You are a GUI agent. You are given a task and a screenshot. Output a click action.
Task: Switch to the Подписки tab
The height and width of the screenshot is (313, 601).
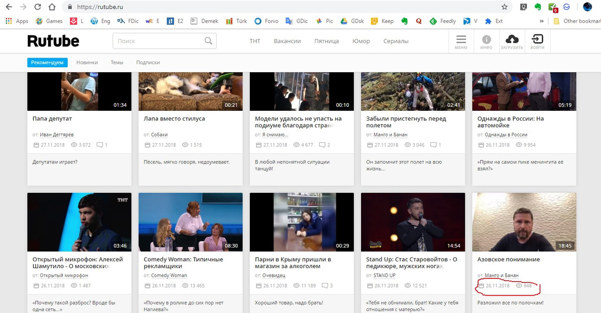coord(148,62)
